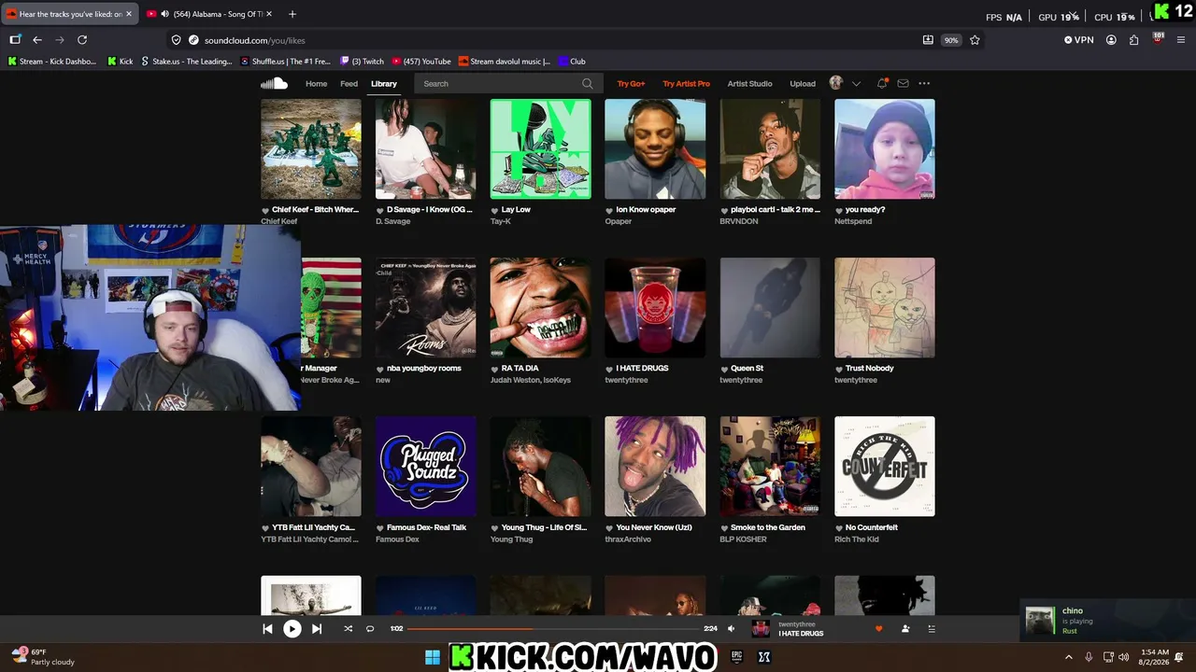The image size is (1196, 672).
Task: Open the No Counterfeit cover art
Action: pyautogui.click(x=885, y=467)
